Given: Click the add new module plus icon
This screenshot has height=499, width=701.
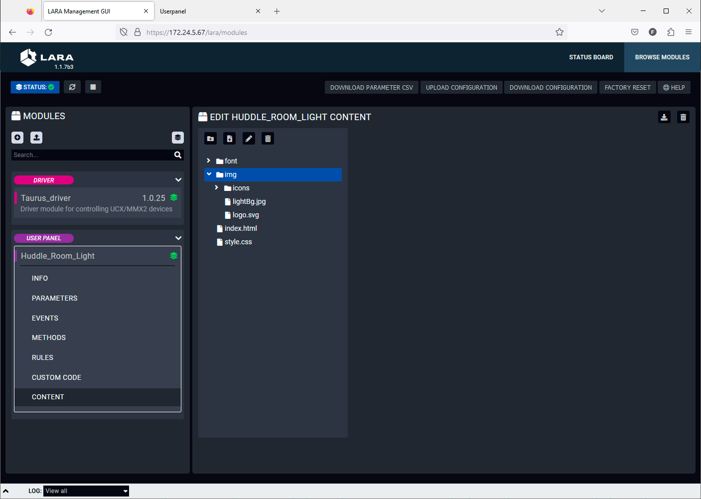Looking at the screenshot, I should tap(17, 138).
